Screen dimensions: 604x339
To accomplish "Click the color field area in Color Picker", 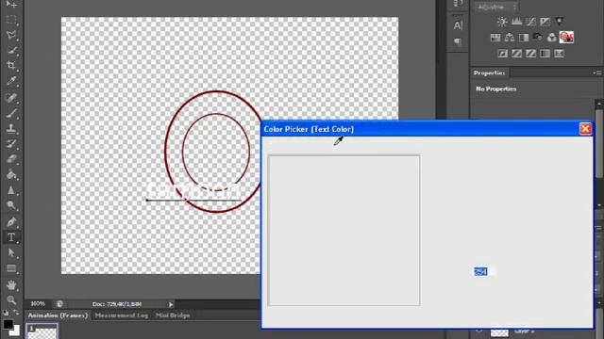I will point(344,231).
